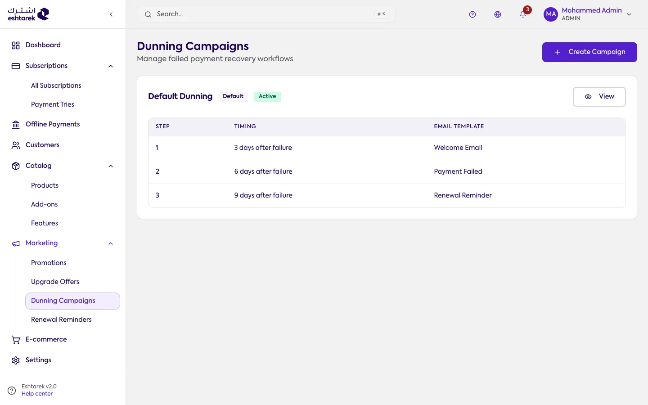Click the eye icon in View button

pyautogui.click(x=588, y=97)
